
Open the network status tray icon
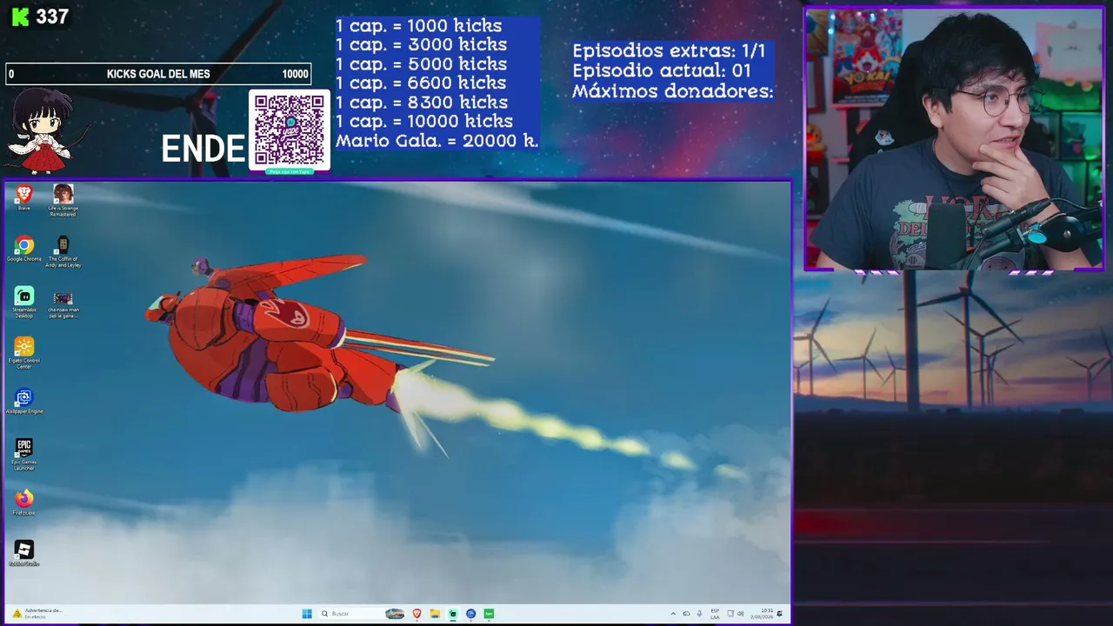pos(730,614)
